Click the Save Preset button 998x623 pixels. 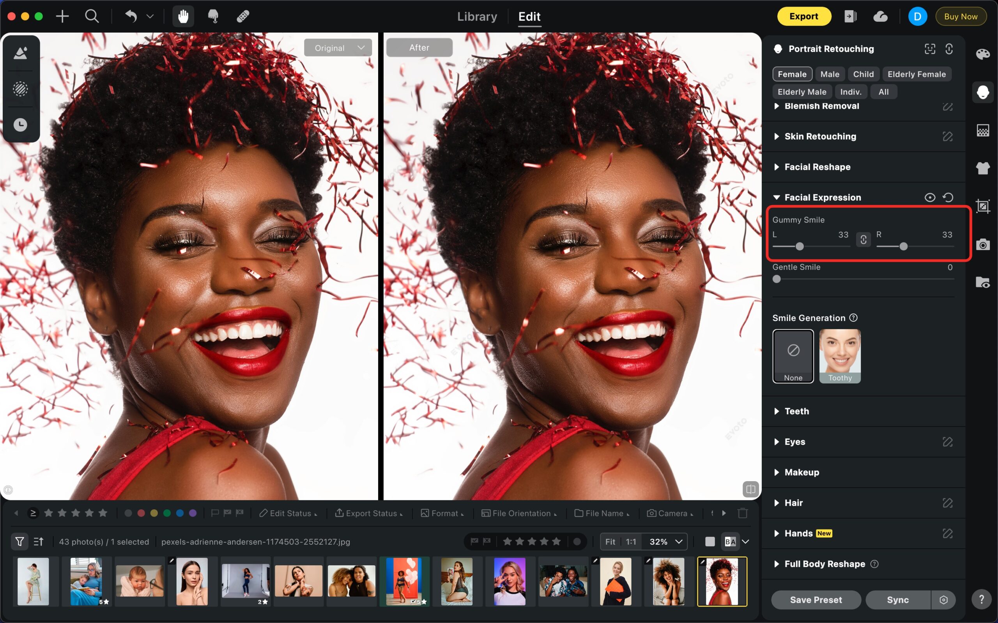pyautogui.click(x=816, y=600)
